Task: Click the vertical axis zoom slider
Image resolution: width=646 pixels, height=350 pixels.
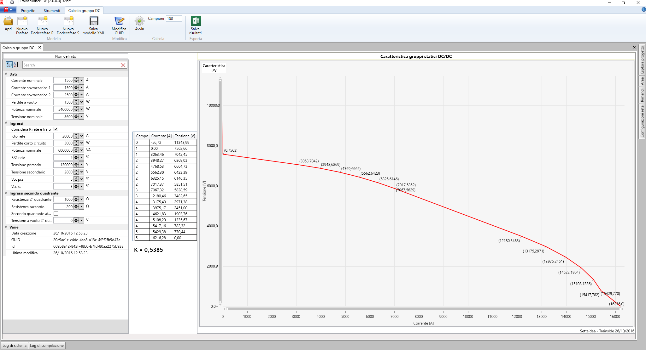Action: click(220, 191)
